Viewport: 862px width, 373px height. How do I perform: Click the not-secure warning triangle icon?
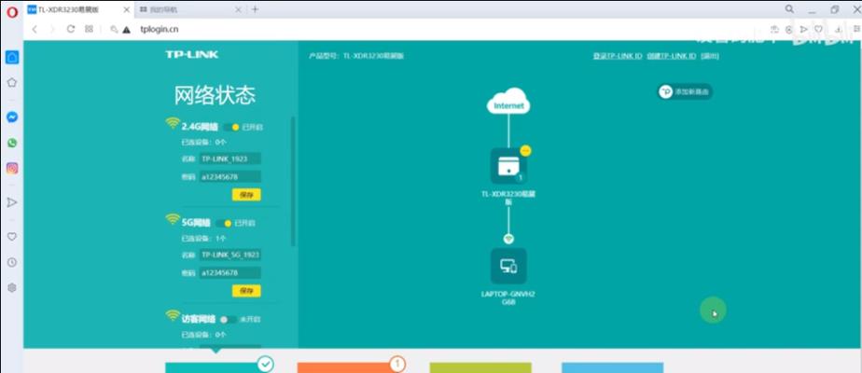[x=127, y=30]
